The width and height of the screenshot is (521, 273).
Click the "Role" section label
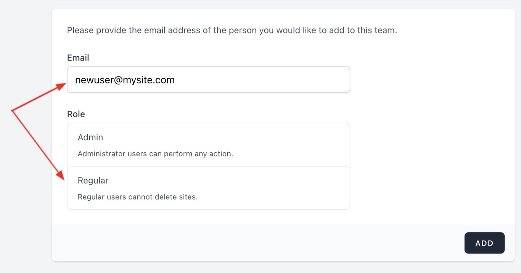point(76,114)
